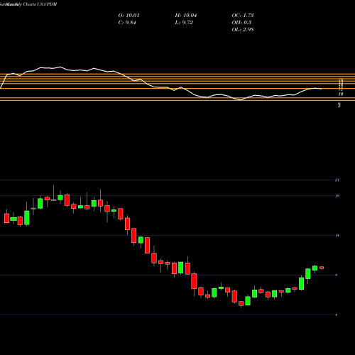
Task: Click the '4' price axis label
Action: point(337,315)
